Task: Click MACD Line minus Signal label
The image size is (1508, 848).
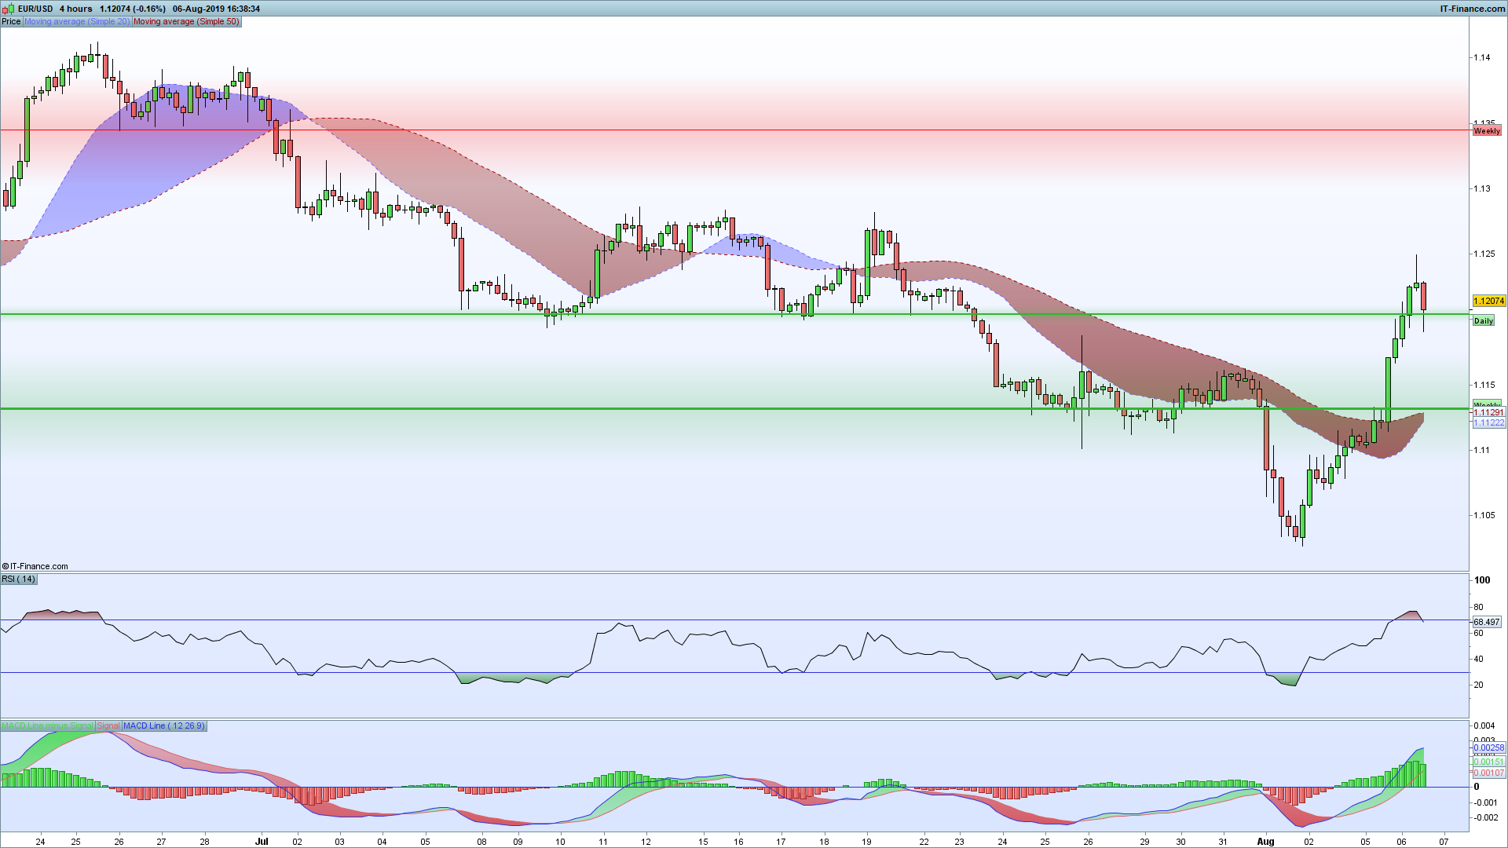Action: [47, 726]
